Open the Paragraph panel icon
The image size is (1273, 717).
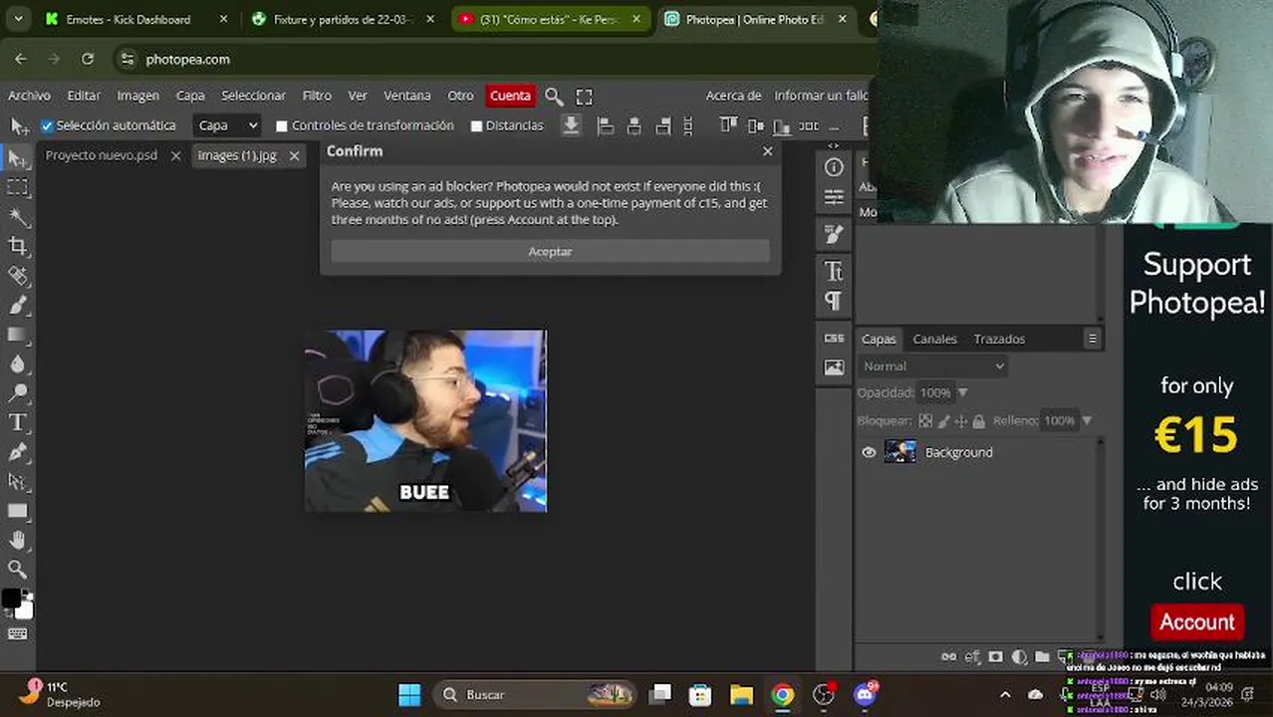coord(834,301)
